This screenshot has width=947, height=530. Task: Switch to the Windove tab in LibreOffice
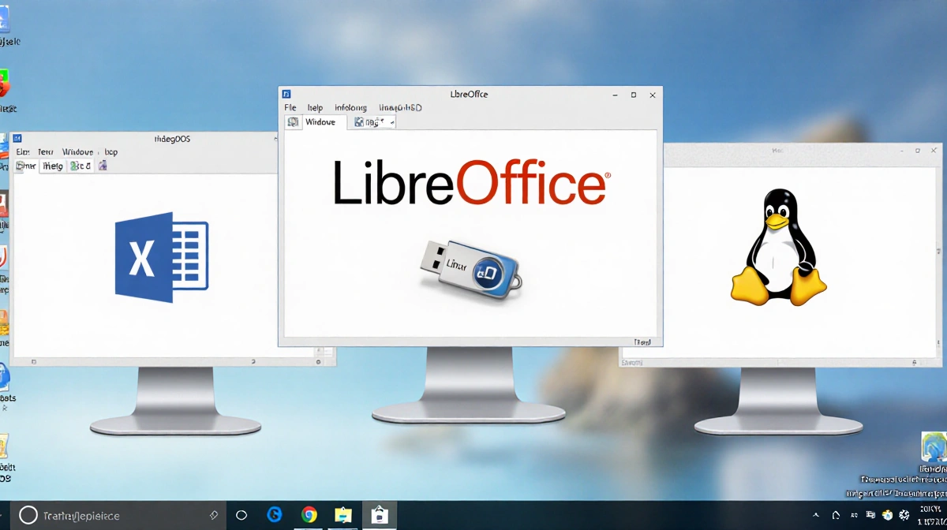tap(322, 121)
